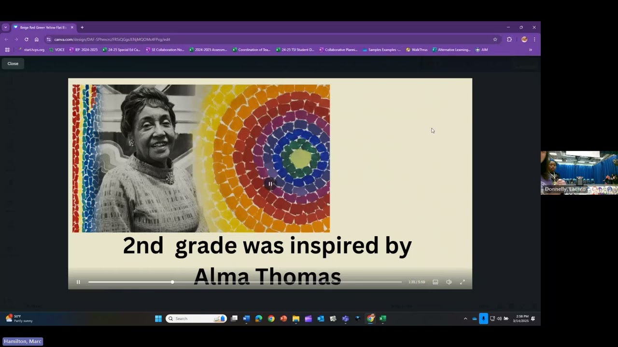Screen dimensions: 618x347
Task: Expand the hidden bookmarks overflow chevron
Action: point(531,50)
